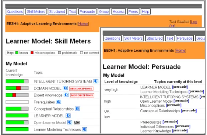Image resolution: width=207 pixels, height=135 pixels.
Task: Select Persuade tab in Persuade window
Action: click(x=185, y=38)
